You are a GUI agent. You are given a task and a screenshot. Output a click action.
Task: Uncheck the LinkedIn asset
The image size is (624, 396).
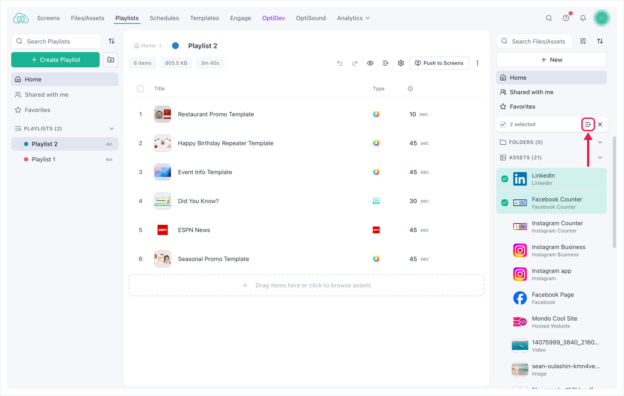(505, 179)
